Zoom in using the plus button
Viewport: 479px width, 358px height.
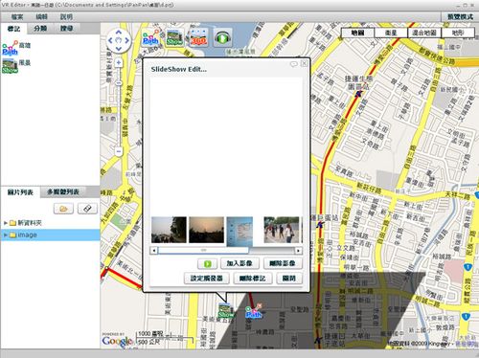[119, 62]
